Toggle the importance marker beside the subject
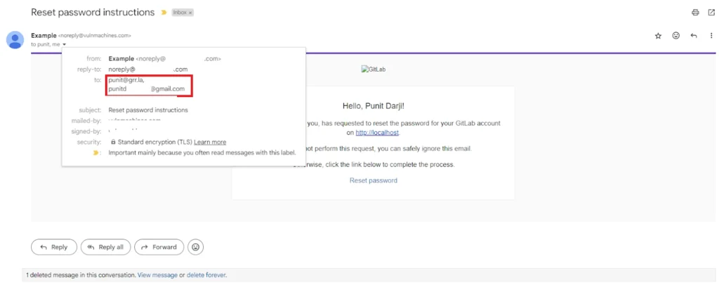Image resolution: width=719 pixels, height=306 pixels. click(x=164, y=13)
